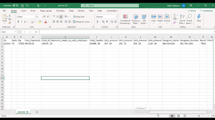Open the Comments pane button

point(206,11)
